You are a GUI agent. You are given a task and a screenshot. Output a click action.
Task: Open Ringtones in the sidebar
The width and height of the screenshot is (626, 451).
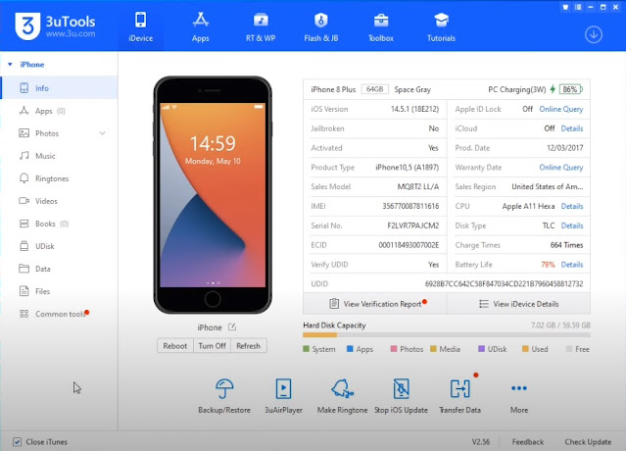point(59,178)
